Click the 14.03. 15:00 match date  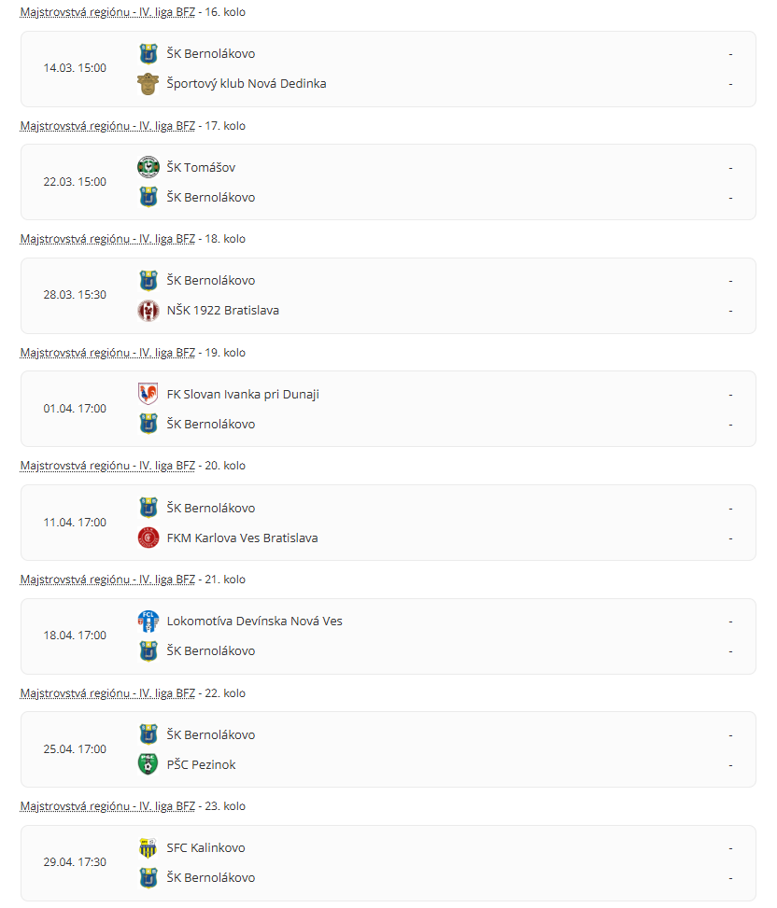75,68
